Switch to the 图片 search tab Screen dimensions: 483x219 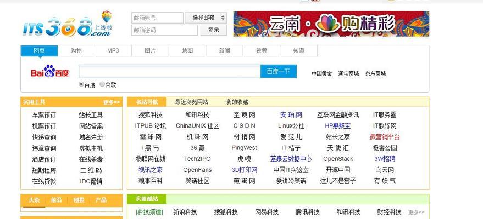(151, 50)
